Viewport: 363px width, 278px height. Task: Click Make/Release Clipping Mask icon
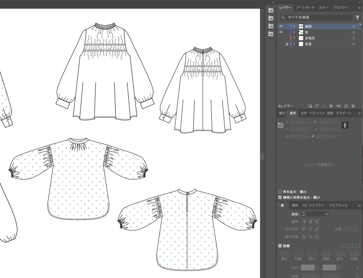(x=331, y=106)
